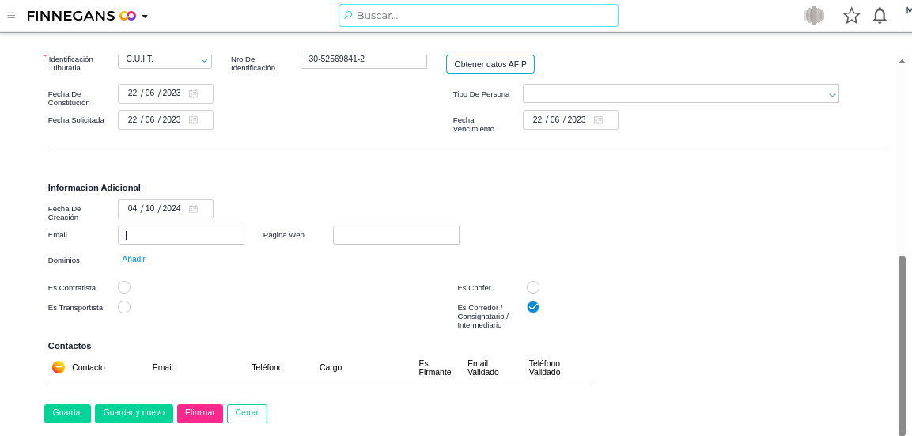
Task: Click Obtener datos AFIP button
Action: click(x=490, y=64)
